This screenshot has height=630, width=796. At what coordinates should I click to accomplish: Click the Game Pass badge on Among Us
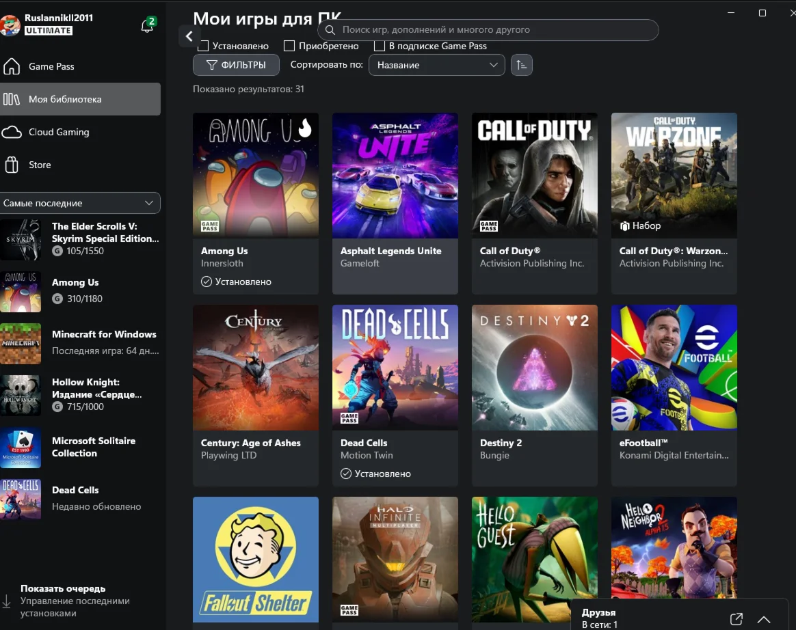pyautogui.click(x=210, y=226)
